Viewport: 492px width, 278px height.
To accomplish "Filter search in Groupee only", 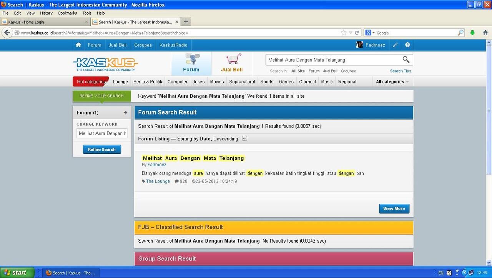I will (x=348, y=71).
